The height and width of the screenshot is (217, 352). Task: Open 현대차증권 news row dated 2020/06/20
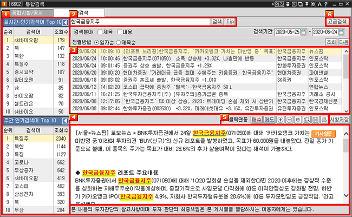point(206,73)
